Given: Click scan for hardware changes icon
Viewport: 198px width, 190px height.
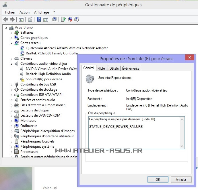Looking at the screenshot, I should [x=54, y=19].
